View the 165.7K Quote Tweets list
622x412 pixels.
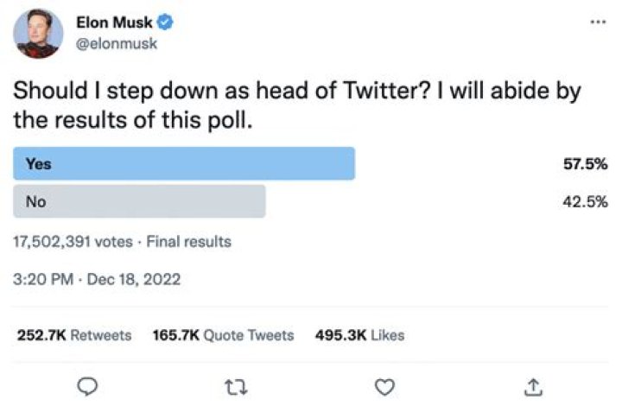coord(223,335)
